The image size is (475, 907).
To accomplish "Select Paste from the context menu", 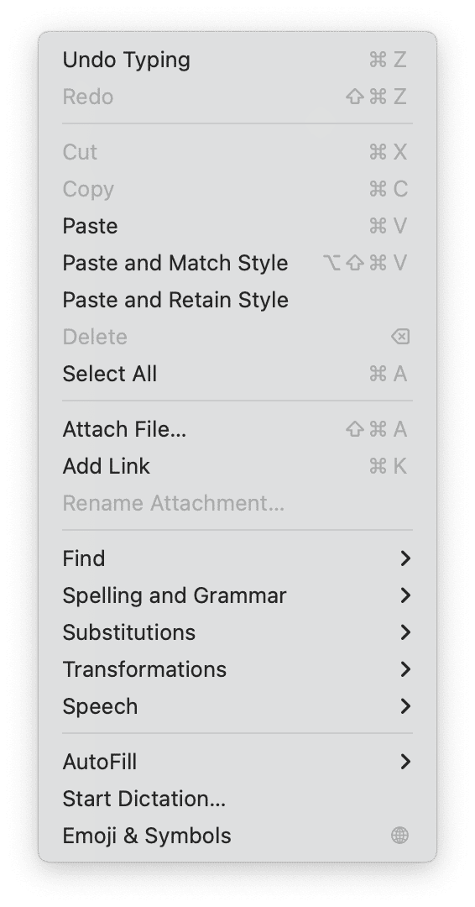I will point(237,226).
